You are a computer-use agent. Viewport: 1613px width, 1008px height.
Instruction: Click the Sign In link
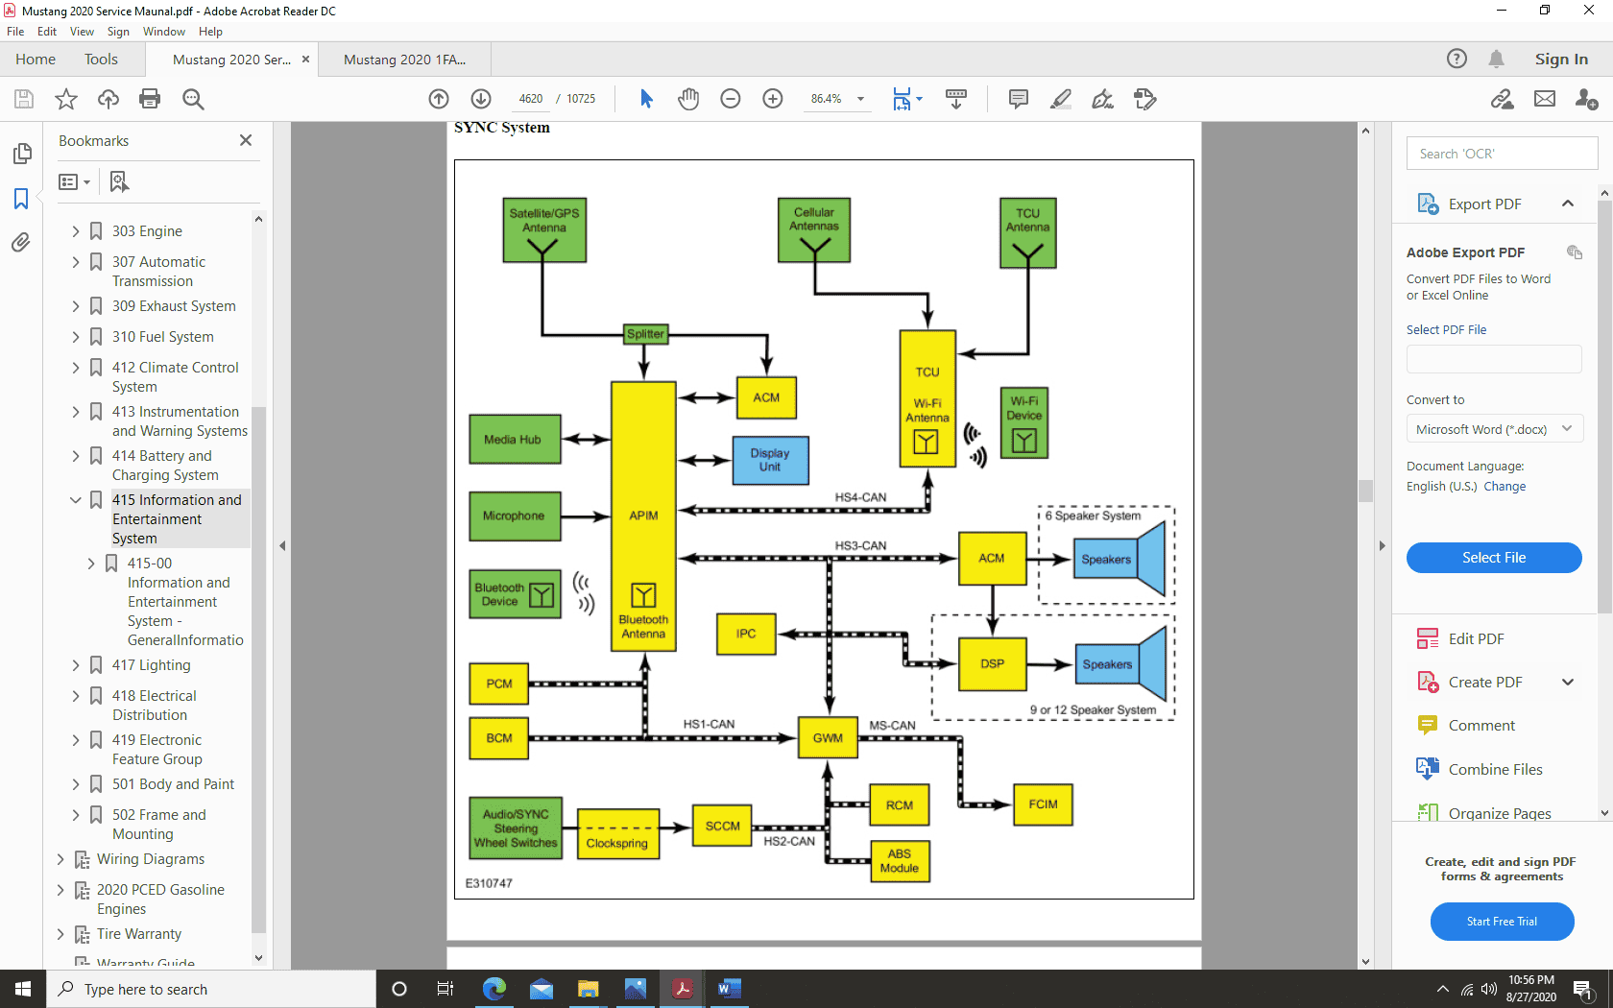point(1561,60)
